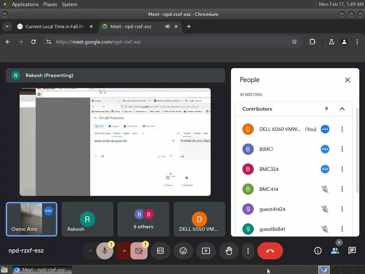Open the More options three-dot menu in meeting bar
Image resolution: width=365 pixels, height=274 pixels.
click(248, 251)
